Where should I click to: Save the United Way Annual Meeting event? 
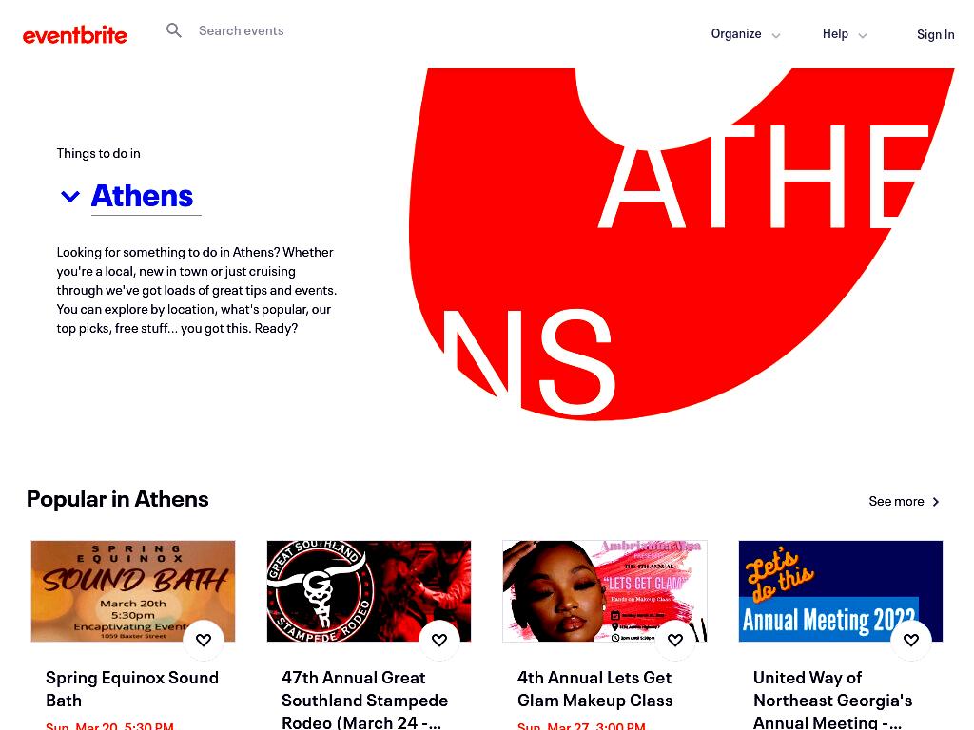point(910,640)
